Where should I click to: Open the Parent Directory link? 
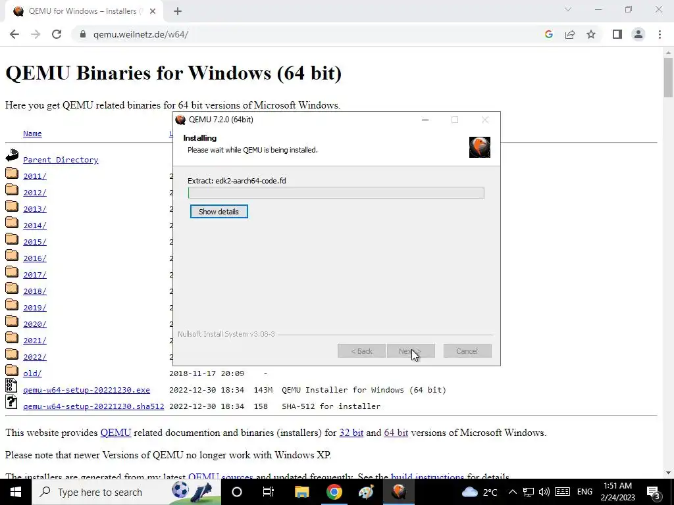pyautogui.click(x=61, y=160)
